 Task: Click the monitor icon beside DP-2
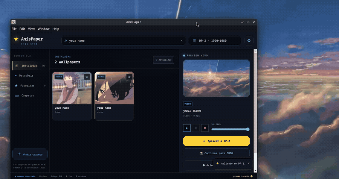click(194, 41)
